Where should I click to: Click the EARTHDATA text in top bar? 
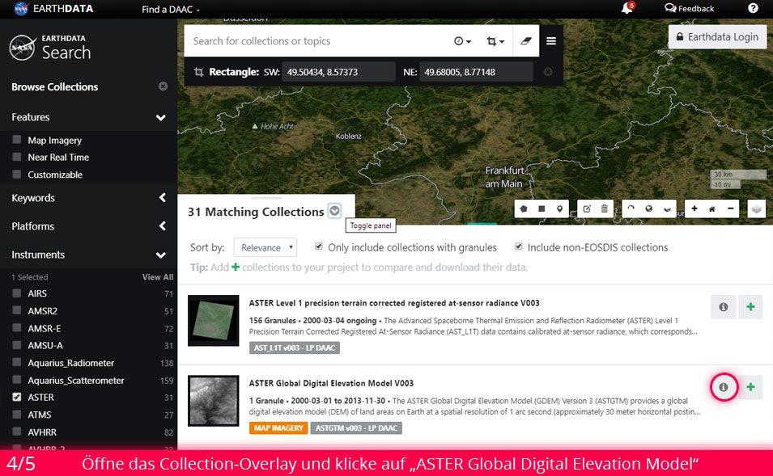pos(63,8)
